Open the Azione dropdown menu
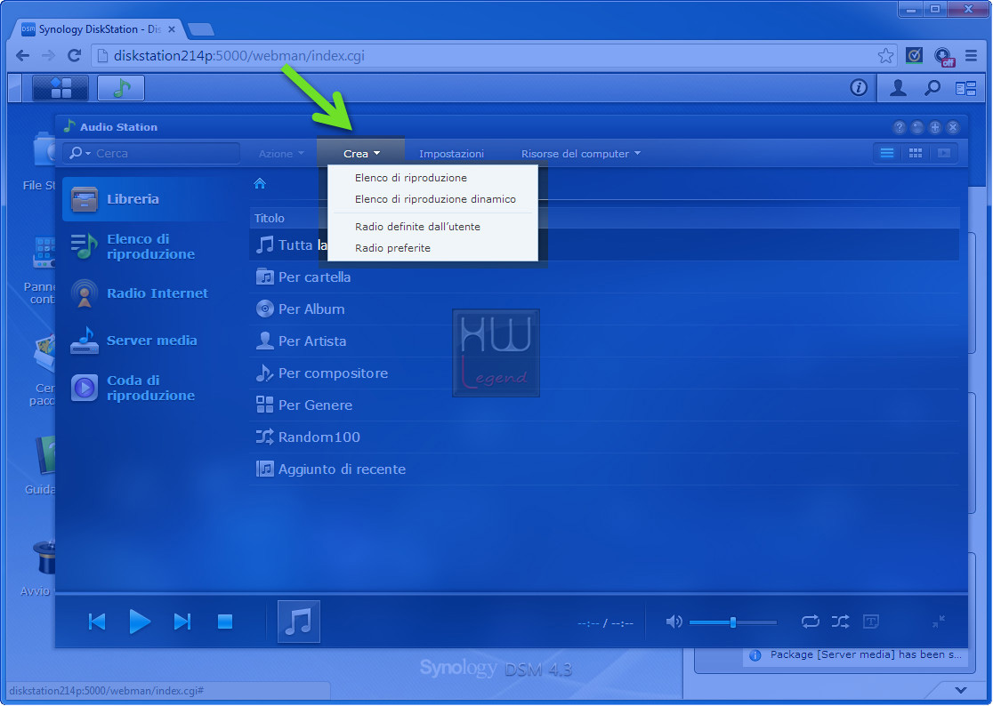 click(281, 154)
